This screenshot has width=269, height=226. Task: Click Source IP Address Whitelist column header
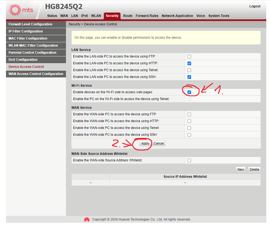(185, 177)
